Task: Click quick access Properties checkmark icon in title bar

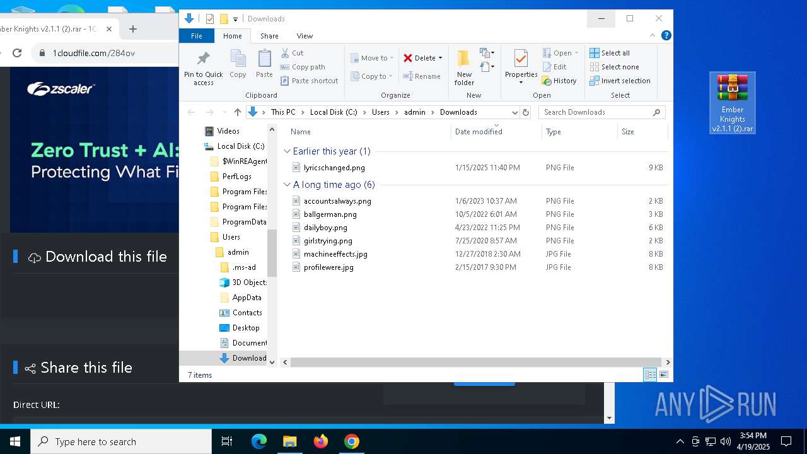Action: (210, 19)
